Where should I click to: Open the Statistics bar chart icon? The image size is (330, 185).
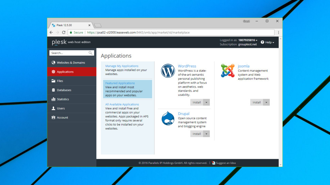click(x=53, y=99)
